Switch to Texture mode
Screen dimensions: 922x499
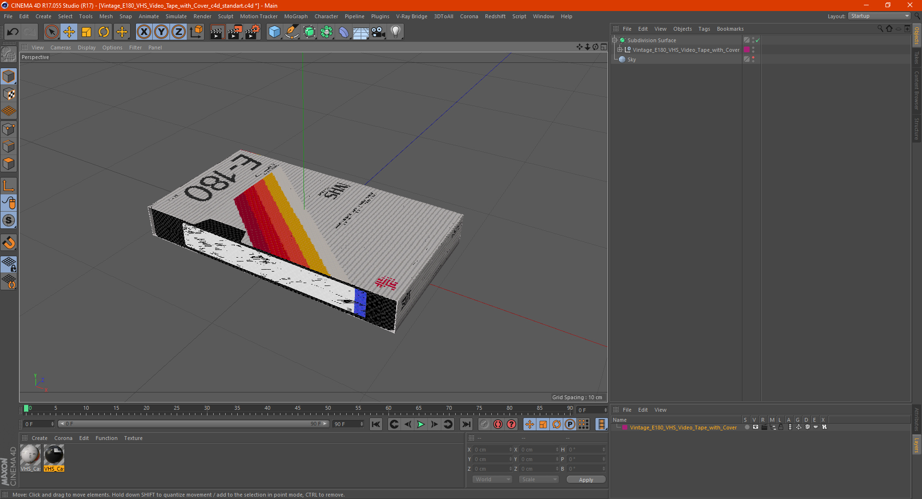[9, 94]
